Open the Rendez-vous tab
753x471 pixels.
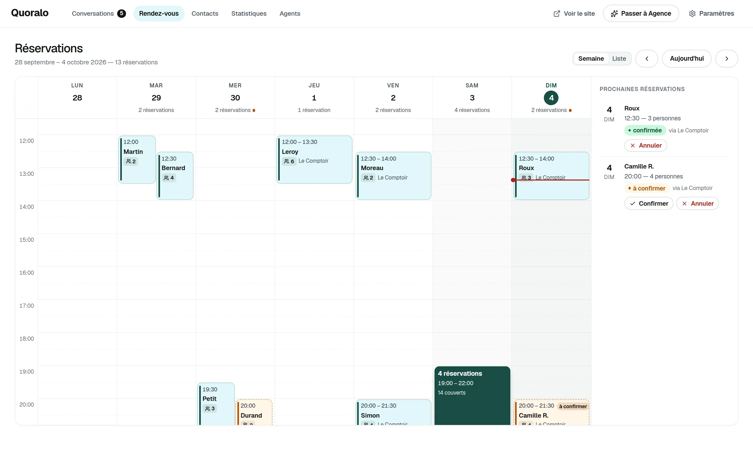pyautogui.click(x=159, y=13)
